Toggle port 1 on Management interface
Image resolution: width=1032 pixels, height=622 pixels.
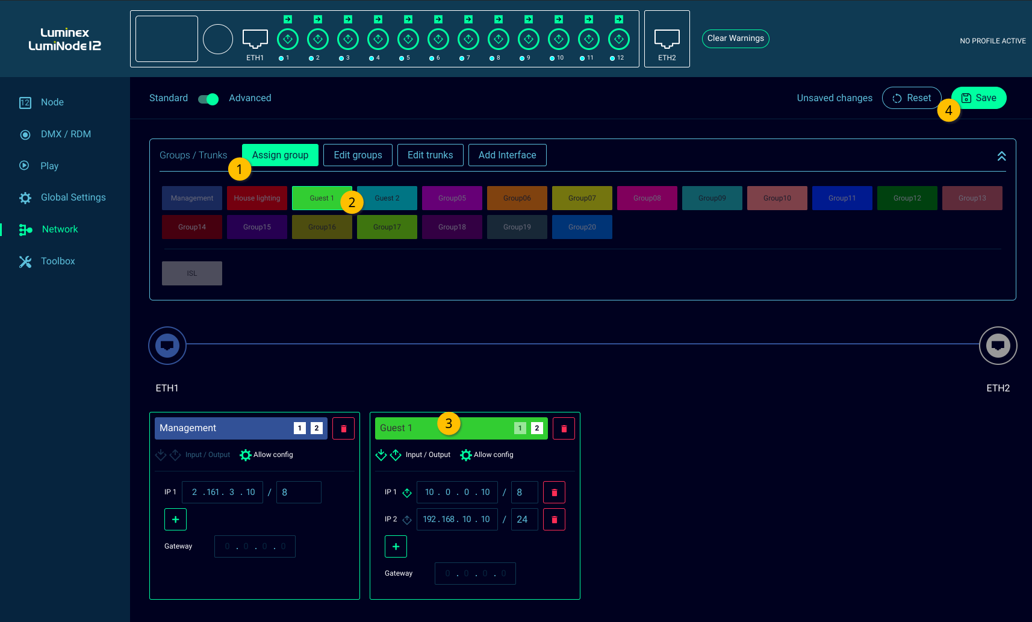point(299,428)
